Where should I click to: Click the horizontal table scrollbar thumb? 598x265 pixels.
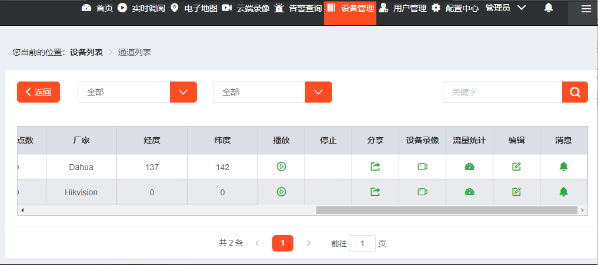[x=446, y=210]
